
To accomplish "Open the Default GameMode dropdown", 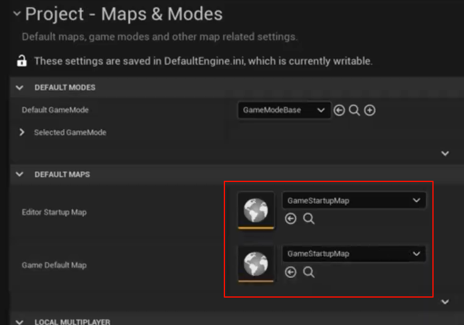I will point(284,110).
